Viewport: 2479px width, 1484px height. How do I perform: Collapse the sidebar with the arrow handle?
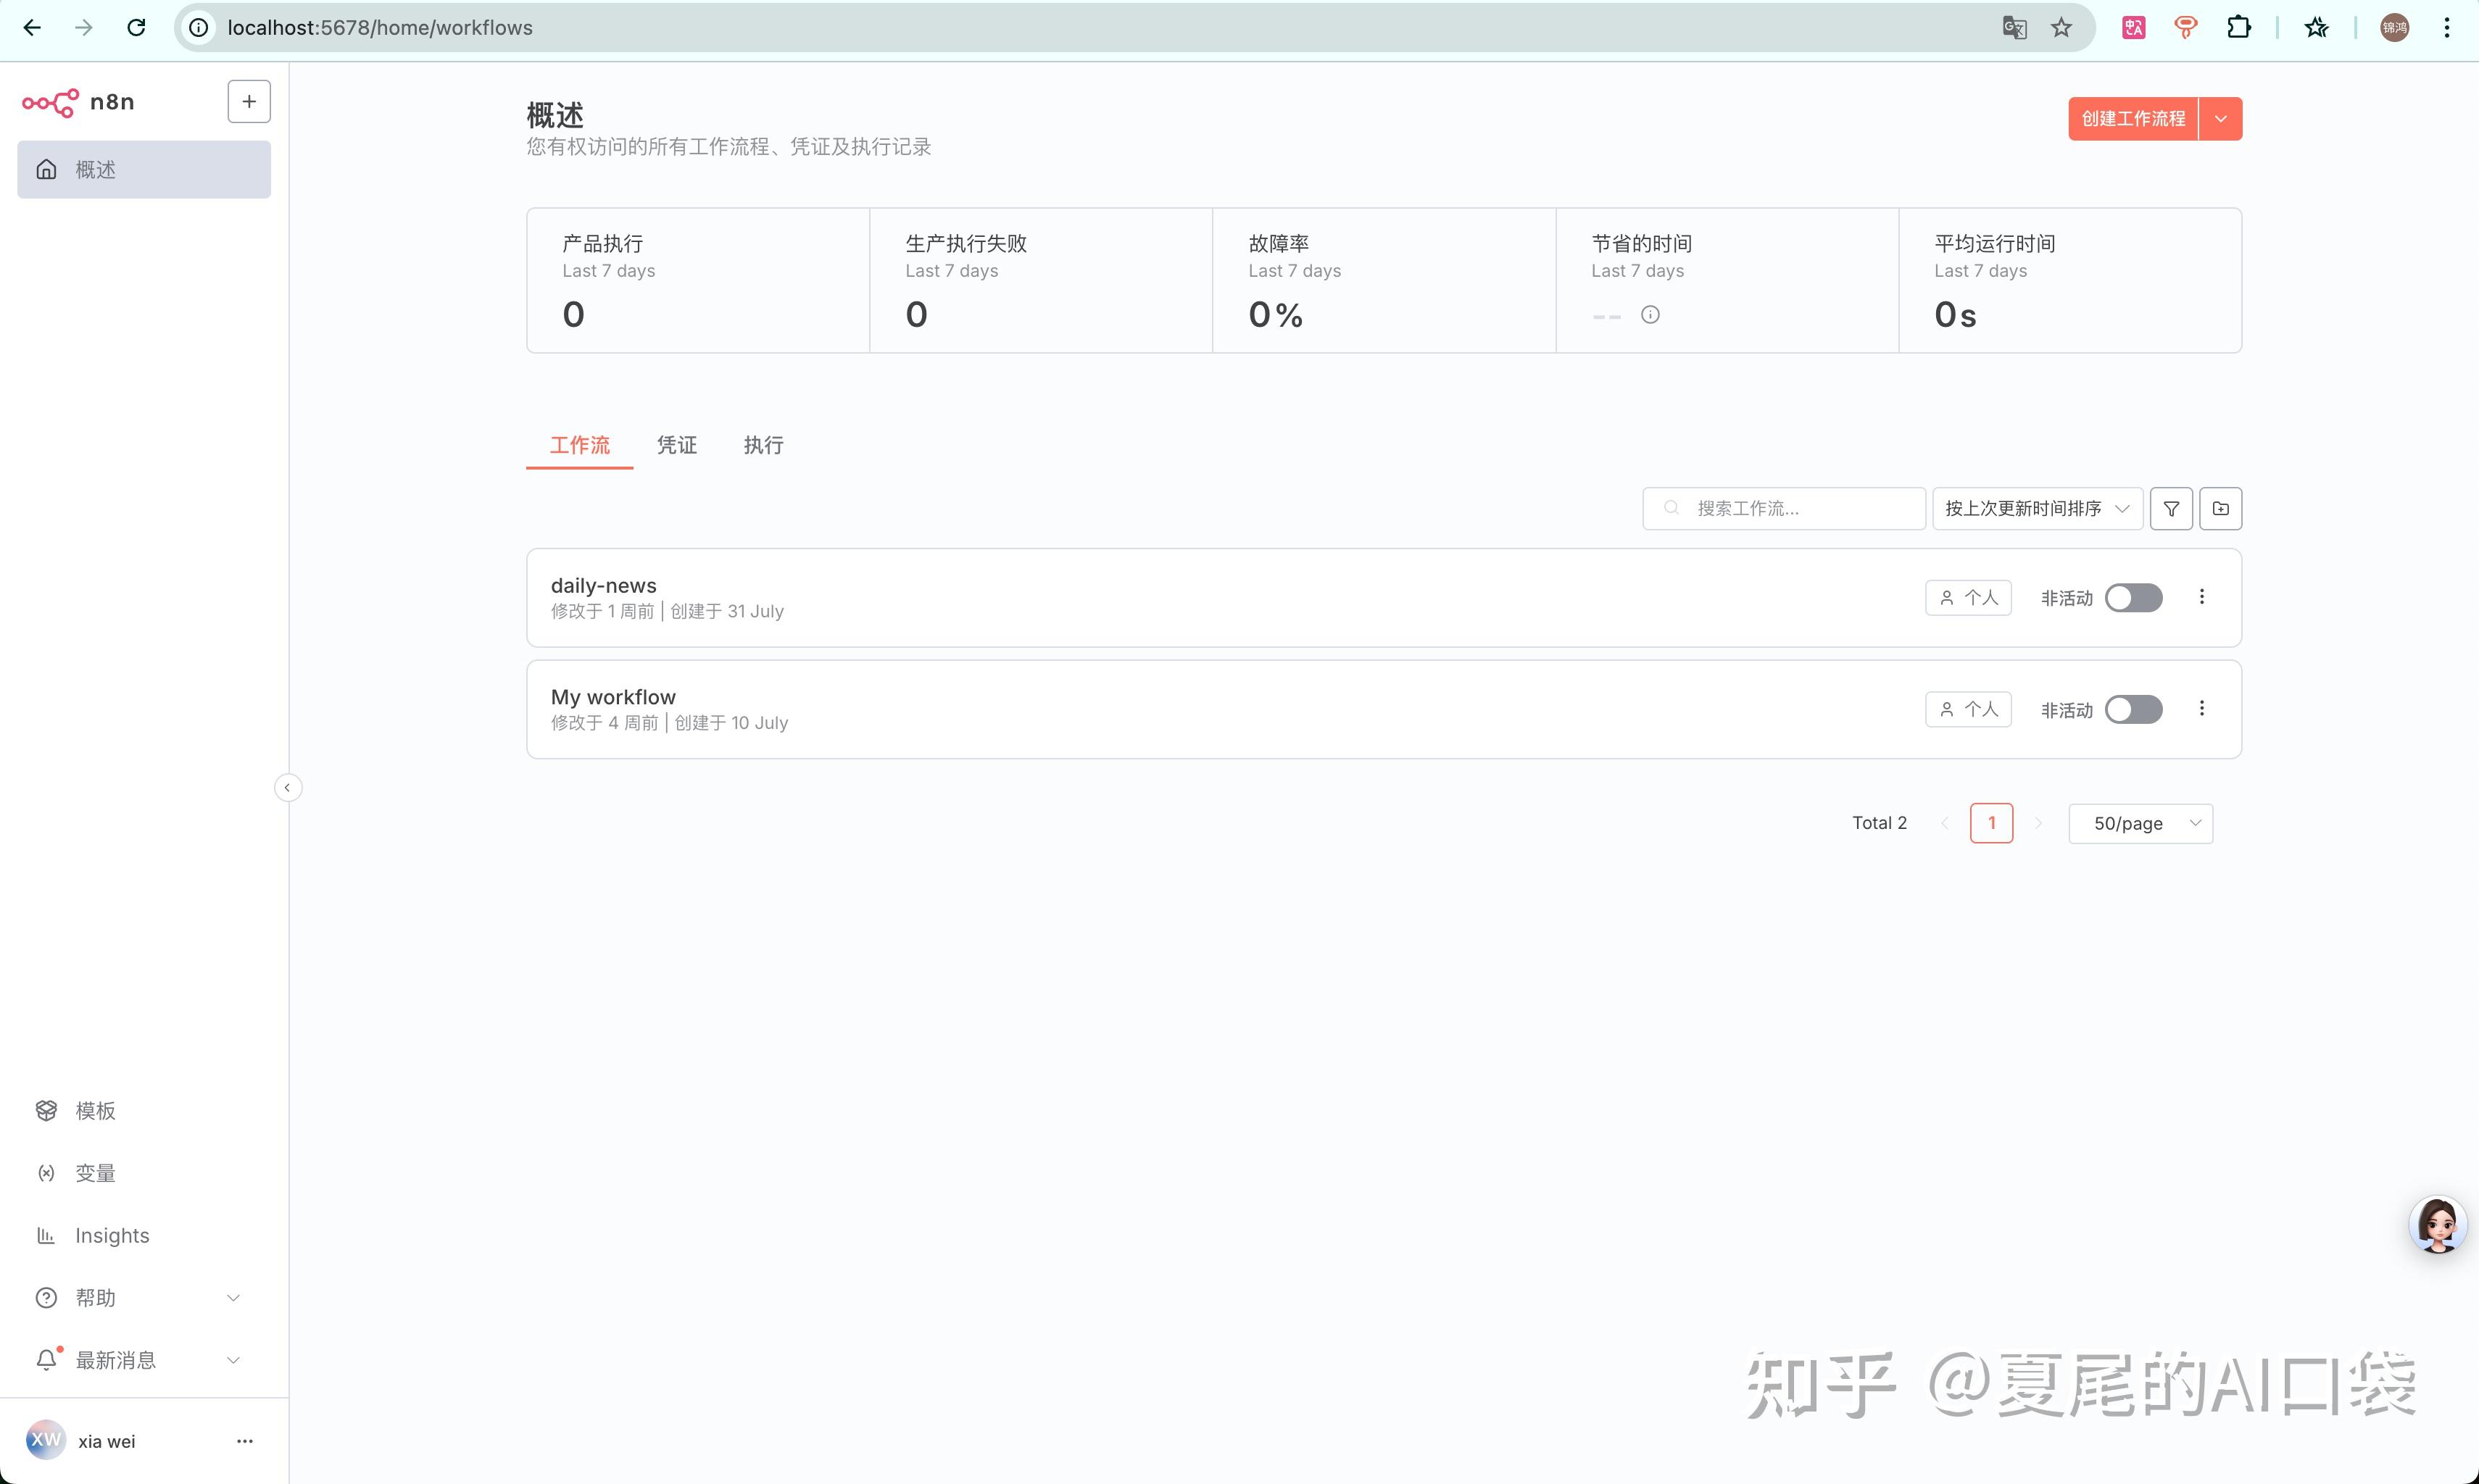(x=287, y=788)
